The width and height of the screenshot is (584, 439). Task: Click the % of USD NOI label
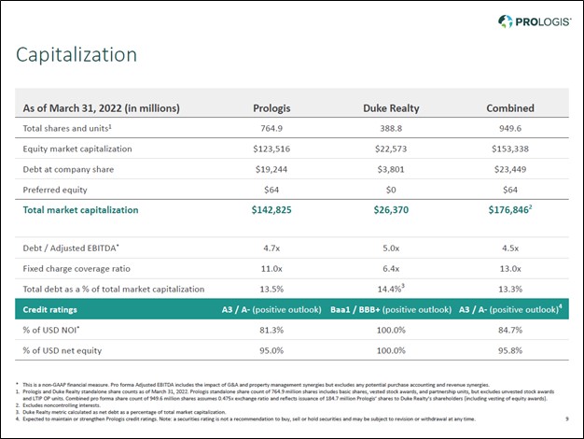pos(51,330)
